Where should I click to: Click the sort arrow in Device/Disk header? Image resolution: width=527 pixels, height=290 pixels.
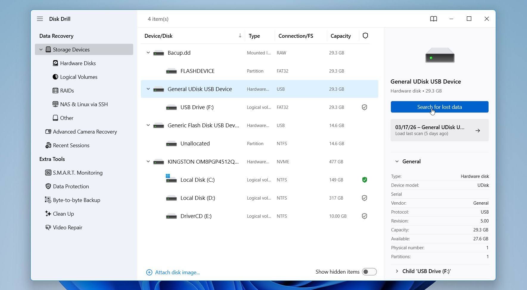[240, 36]
